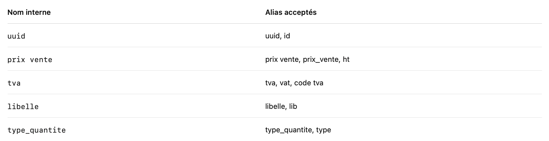Select the type_quantite internal name cell
549x141 pixels.
37,130
